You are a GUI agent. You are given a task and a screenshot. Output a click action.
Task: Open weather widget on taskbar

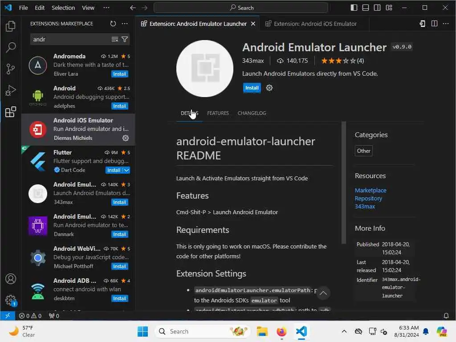tap(21, 331)
